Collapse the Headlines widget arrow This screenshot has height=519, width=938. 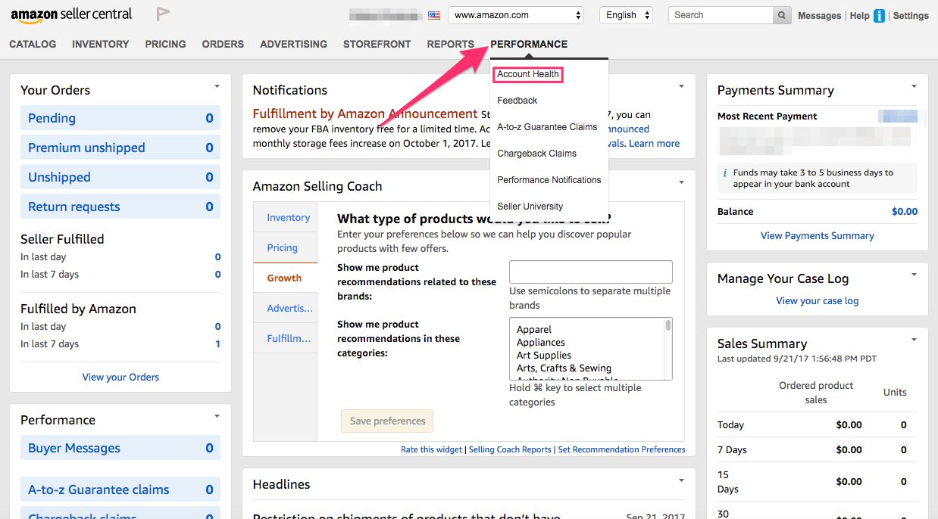pyautogui.click(x=681, y=480)
